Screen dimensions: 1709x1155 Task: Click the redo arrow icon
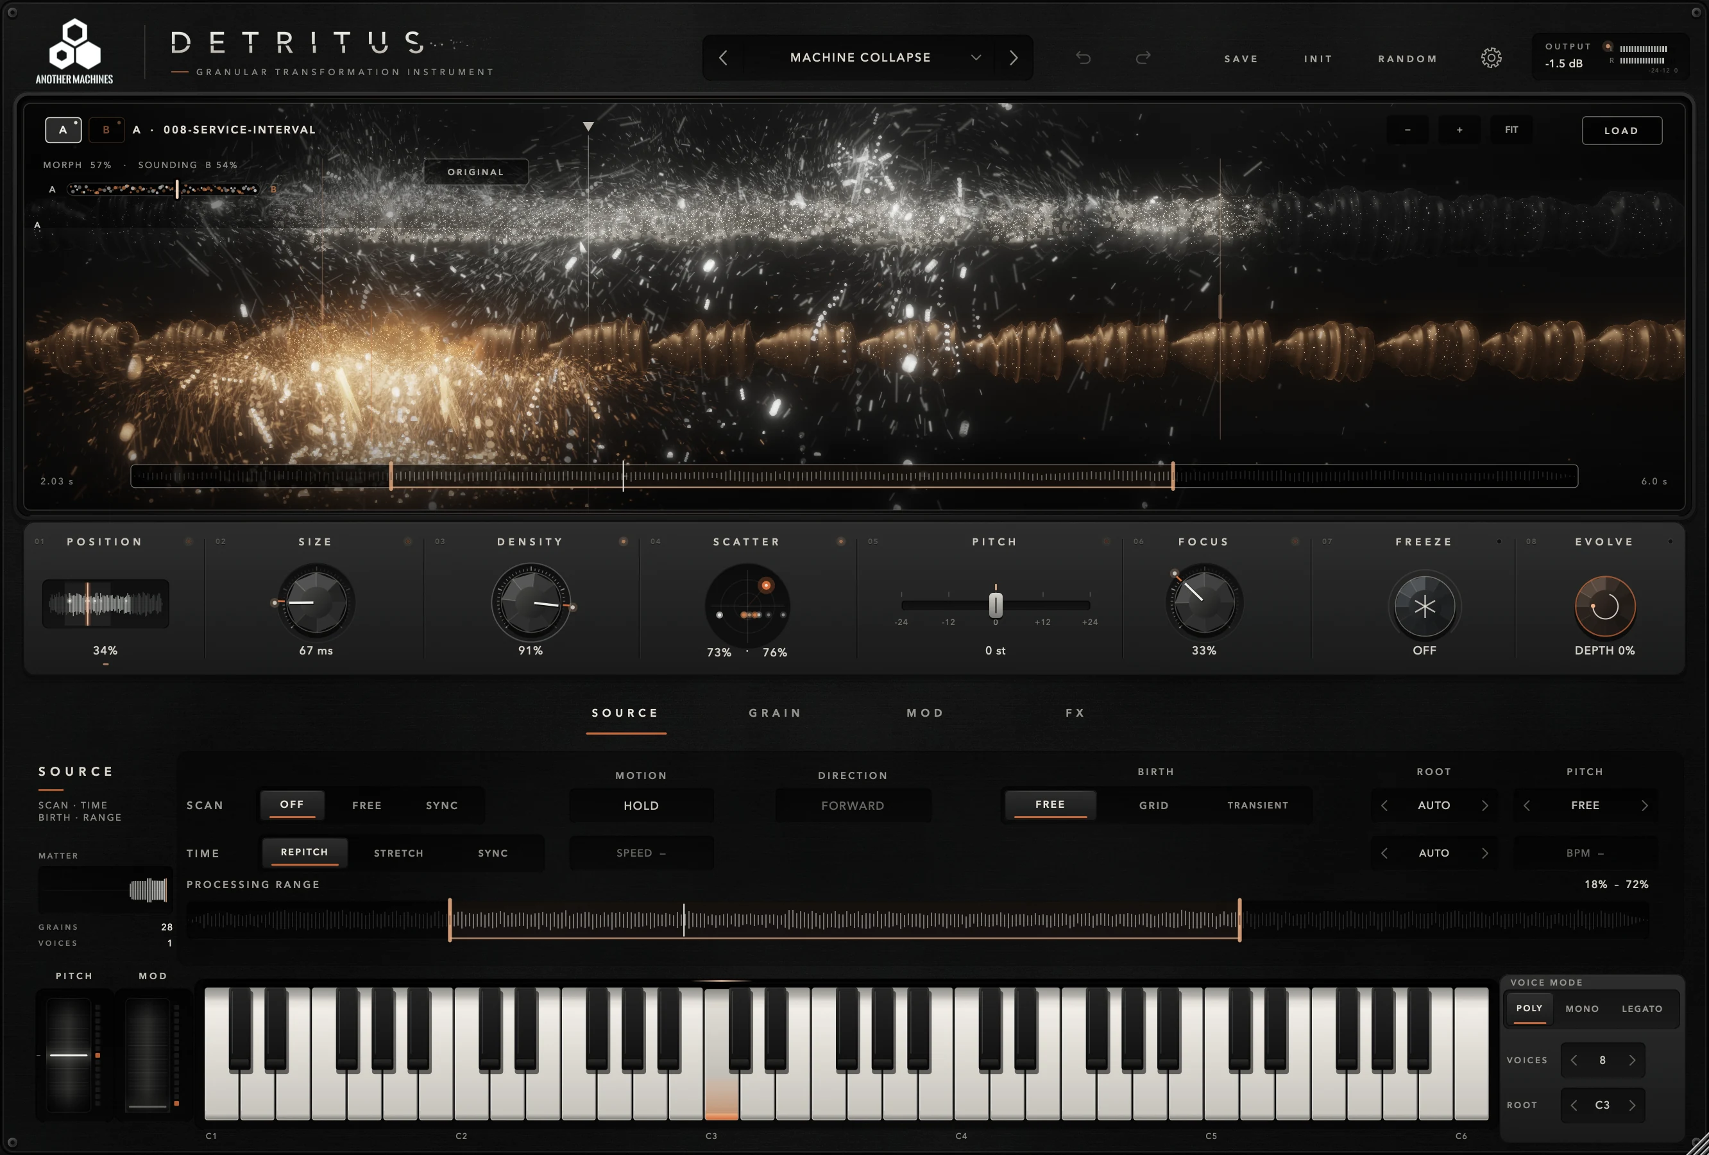click(1143, 57)
